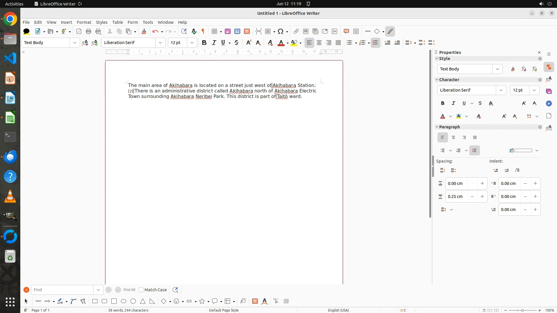Insert a table via toolbar icon
Image resolution: width=557 pixels, height=313 pixels.
point(214,31)
